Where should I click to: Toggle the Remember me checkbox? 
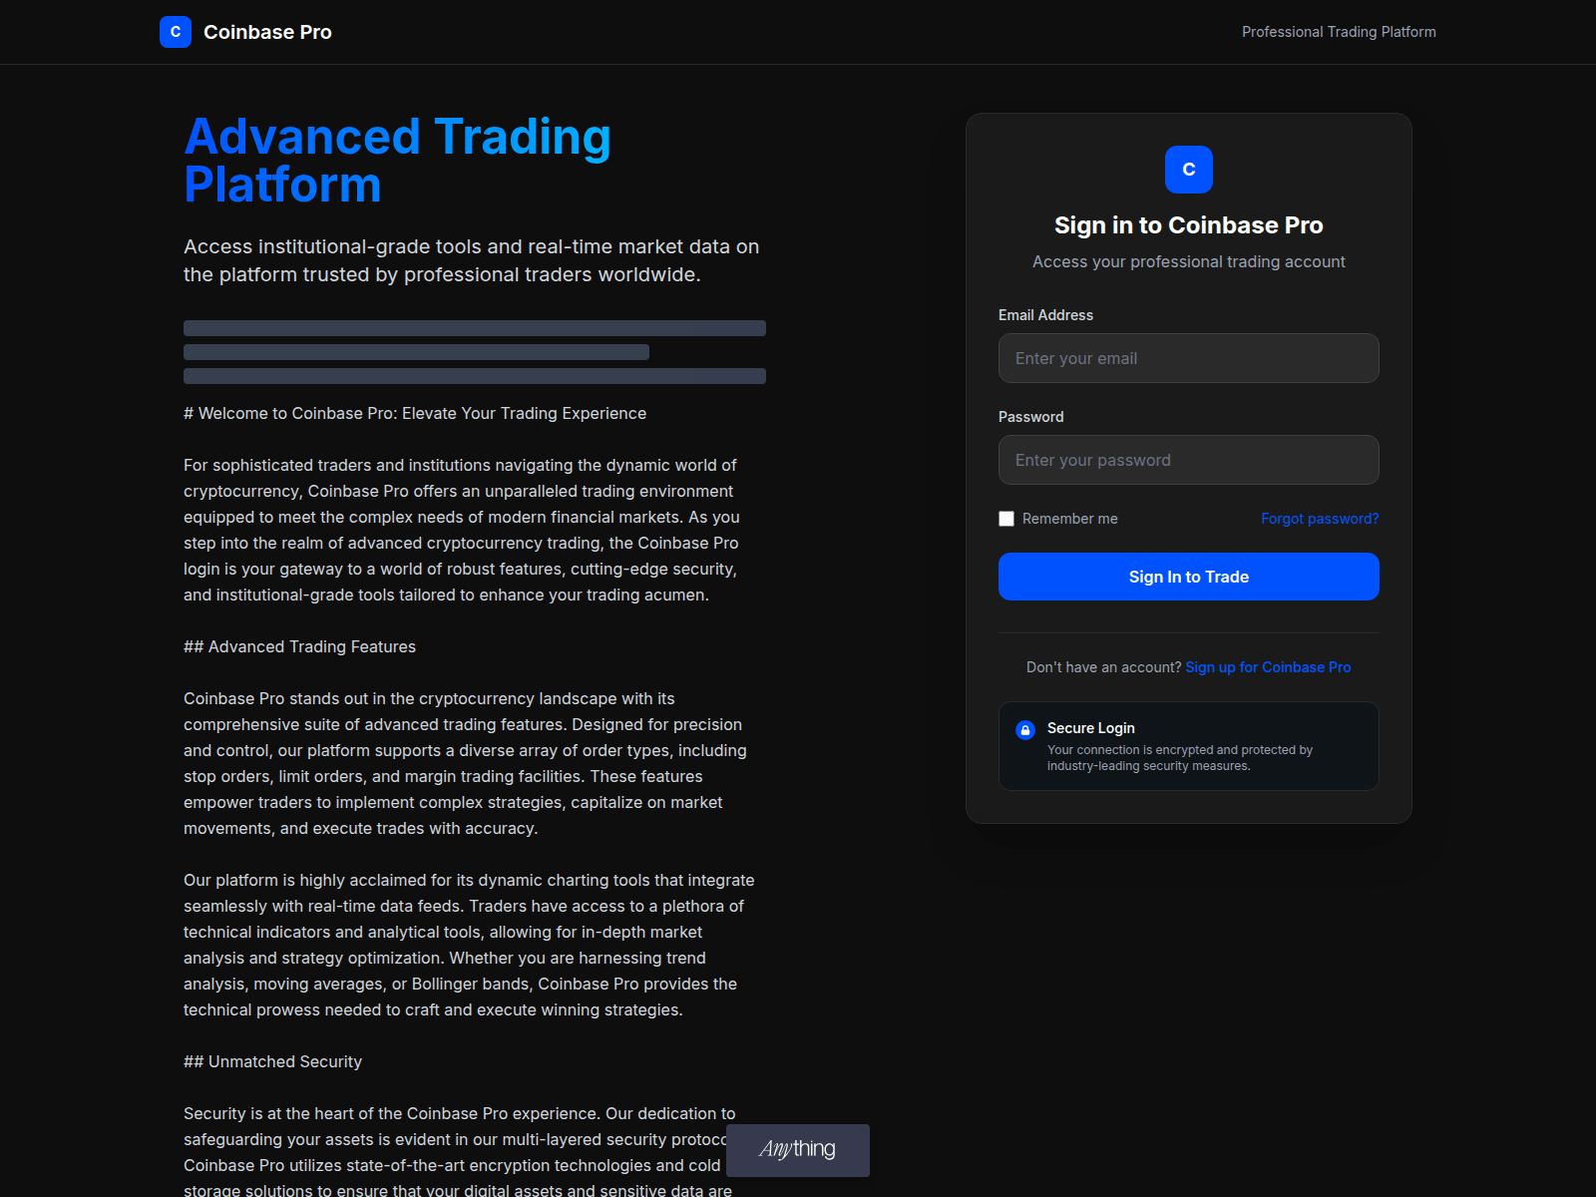pyautogui.click(x=1006, y=519)
